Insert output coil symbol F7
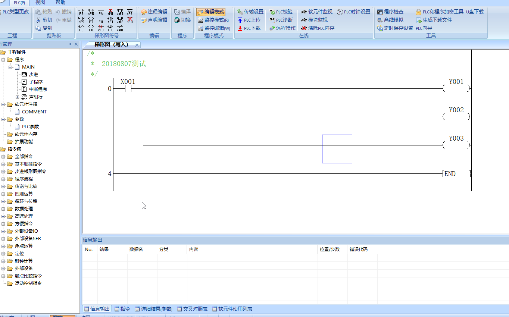The width and height of the screenshot is (509, 317). click(91, 20)
